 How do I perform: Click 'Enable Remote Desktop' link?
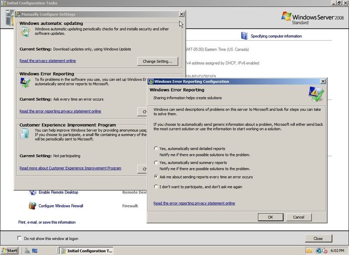[x=59, y=192]
